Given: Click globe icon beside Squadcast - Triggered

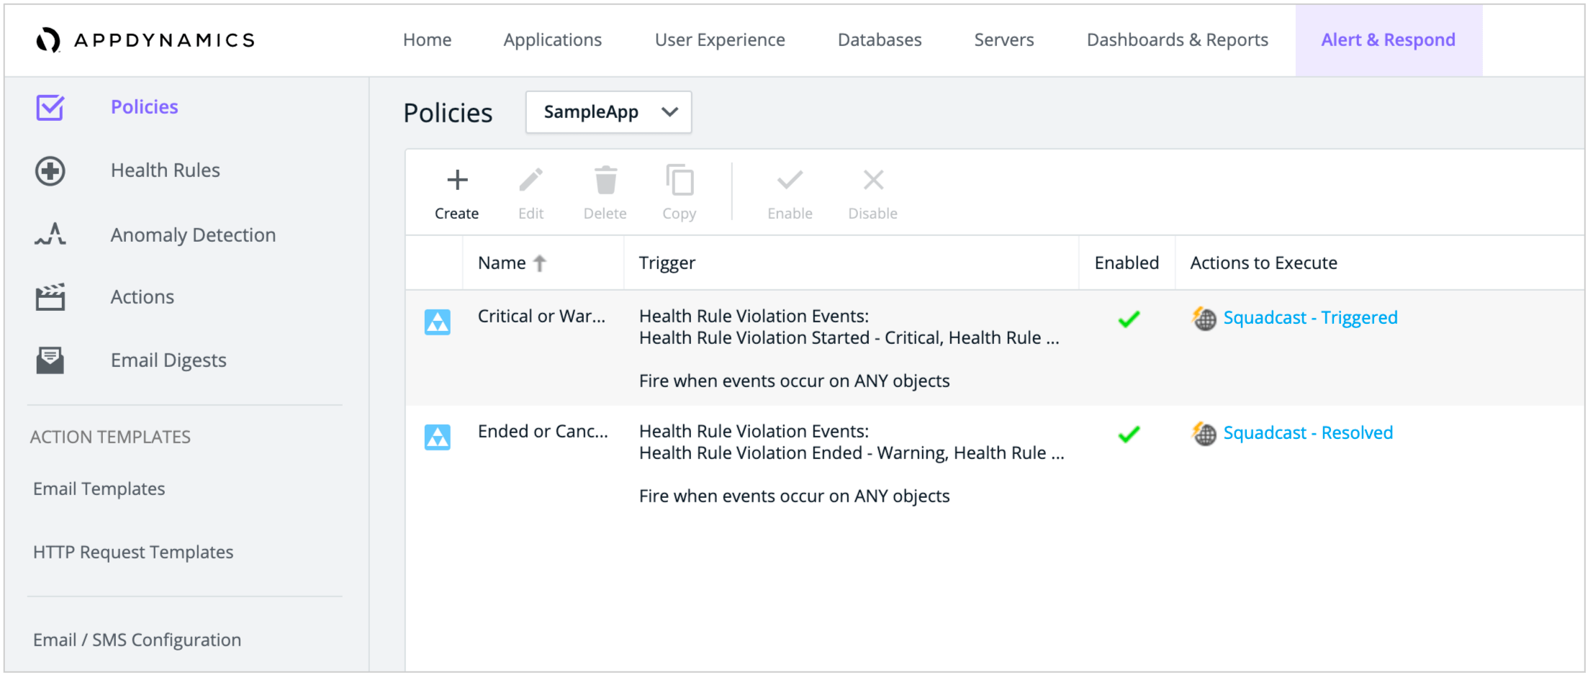Looking at the screenshot, I should coord(1204,317).
